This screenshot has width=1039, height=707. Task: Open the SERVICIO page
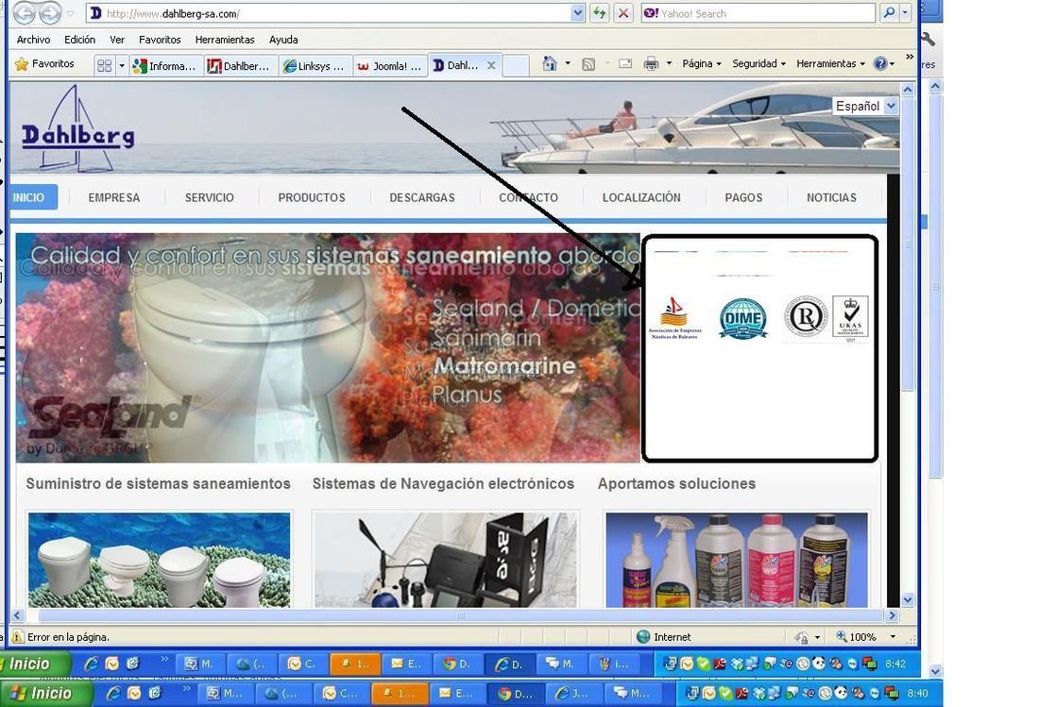(210, 197)
